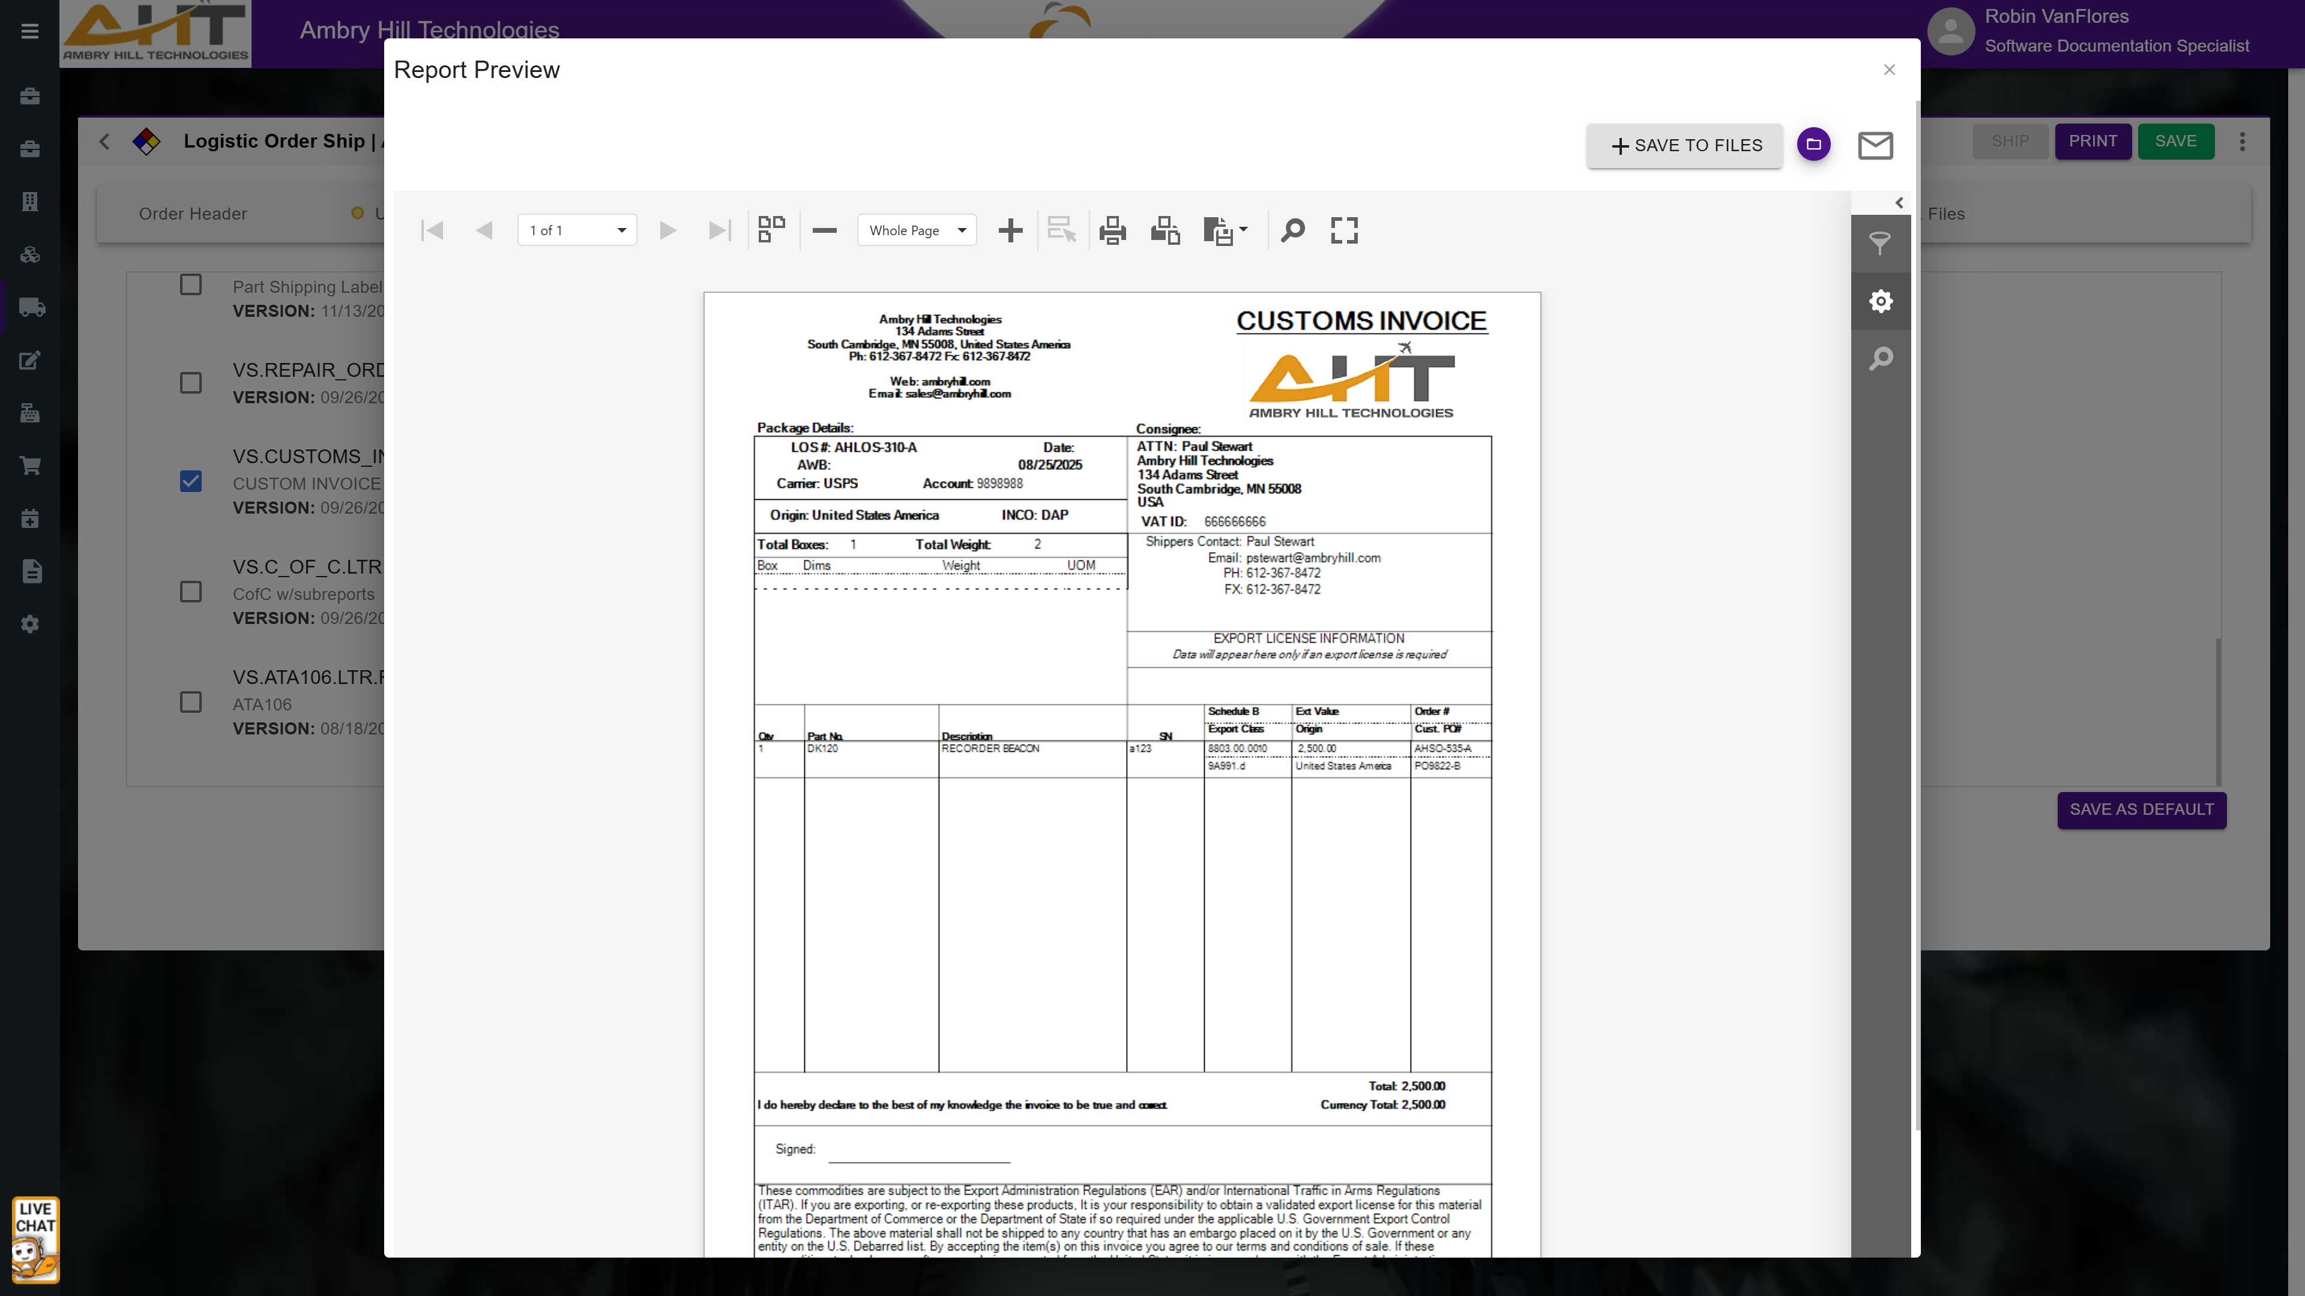The image size is (2305, 1296).
Task: Open the gear export settings panel
Action: pyautogui.click(x=1880, y=301)
